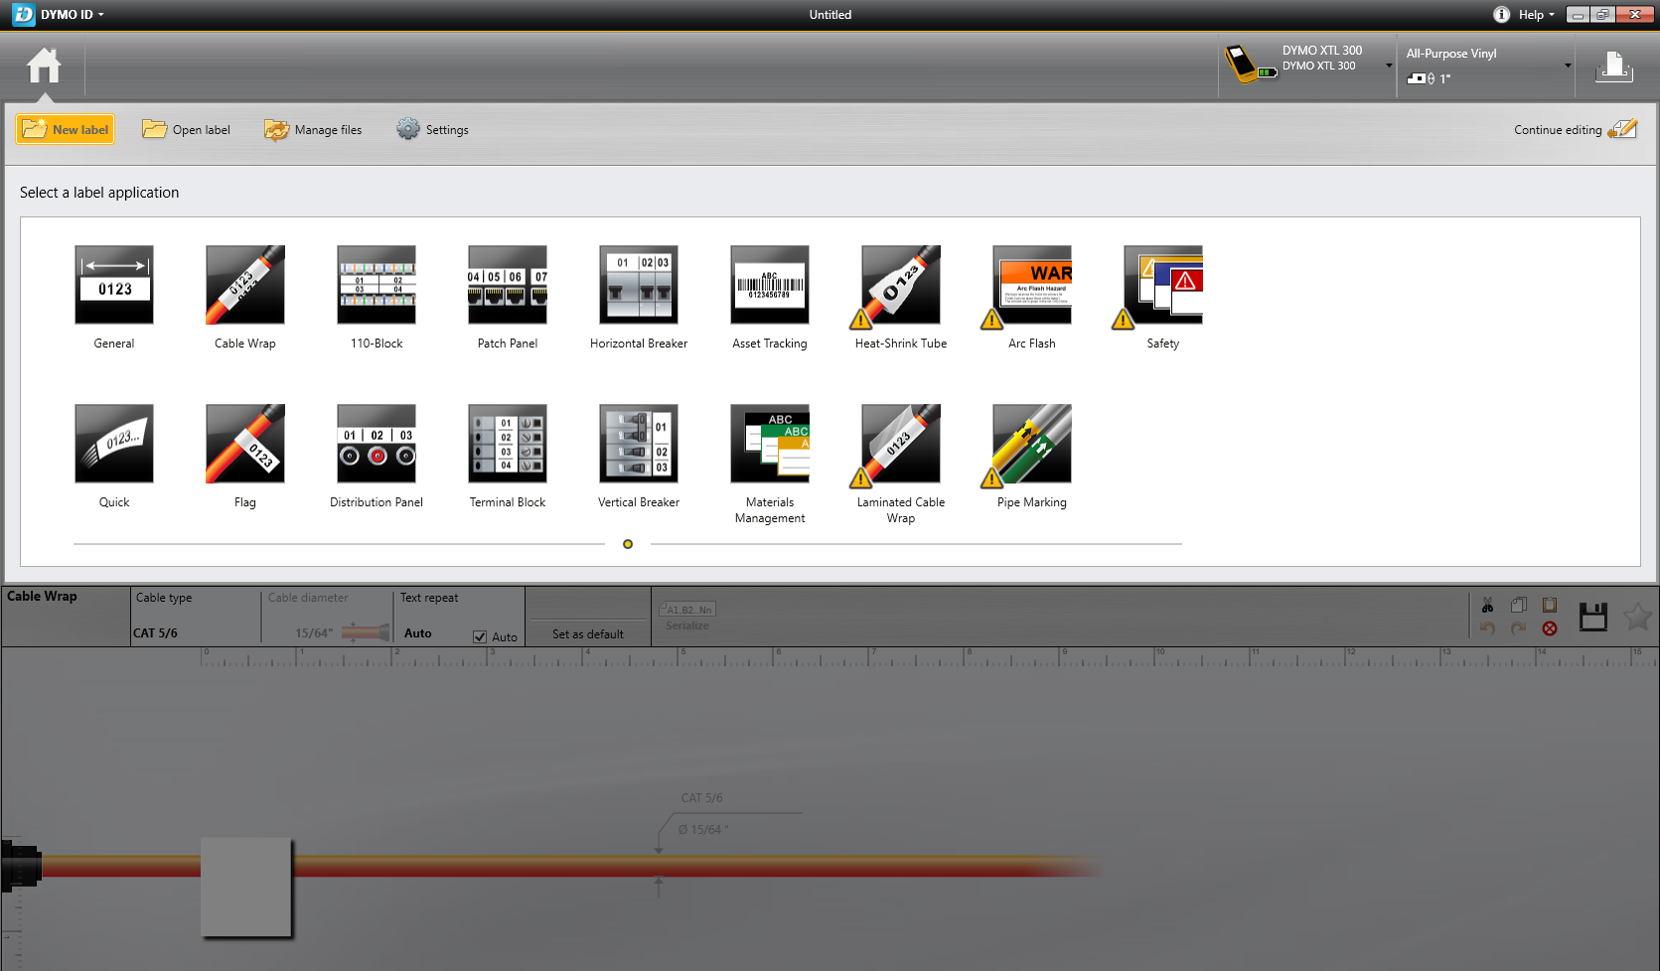The width and height of the screenshot is (1660, 971).
Task: Click the New label tab
Action: click(x=65, y=129)
